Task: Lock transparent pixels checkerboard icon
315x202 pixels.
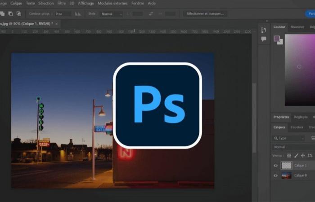Action: tap(289, 155)
